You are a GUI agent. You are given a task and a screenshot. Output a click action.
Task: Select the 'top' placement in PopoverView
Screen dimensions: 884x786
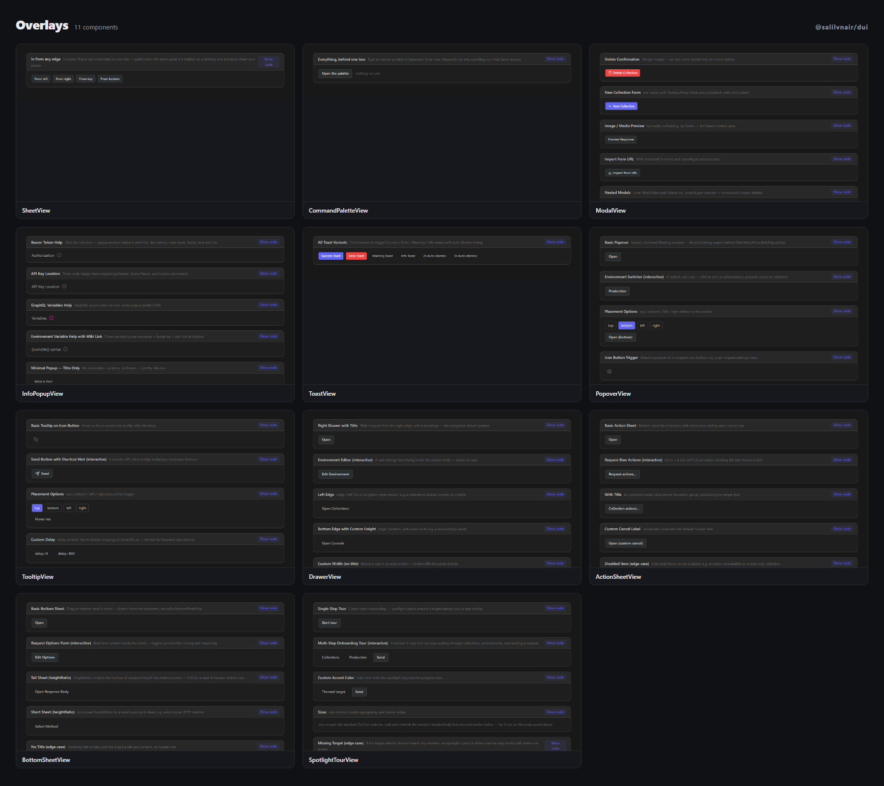611,325
